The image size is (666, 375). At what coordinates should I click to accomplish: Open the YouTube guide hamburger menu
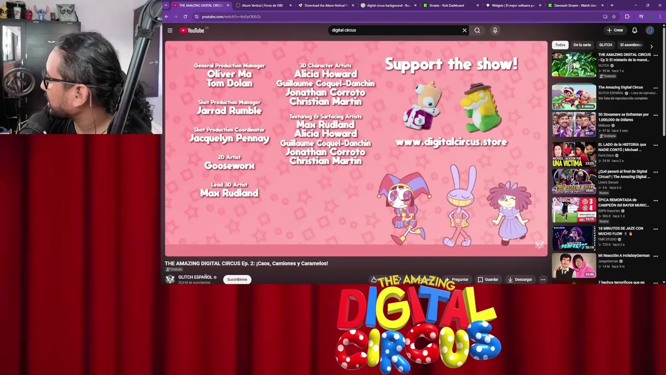(170, 30)
